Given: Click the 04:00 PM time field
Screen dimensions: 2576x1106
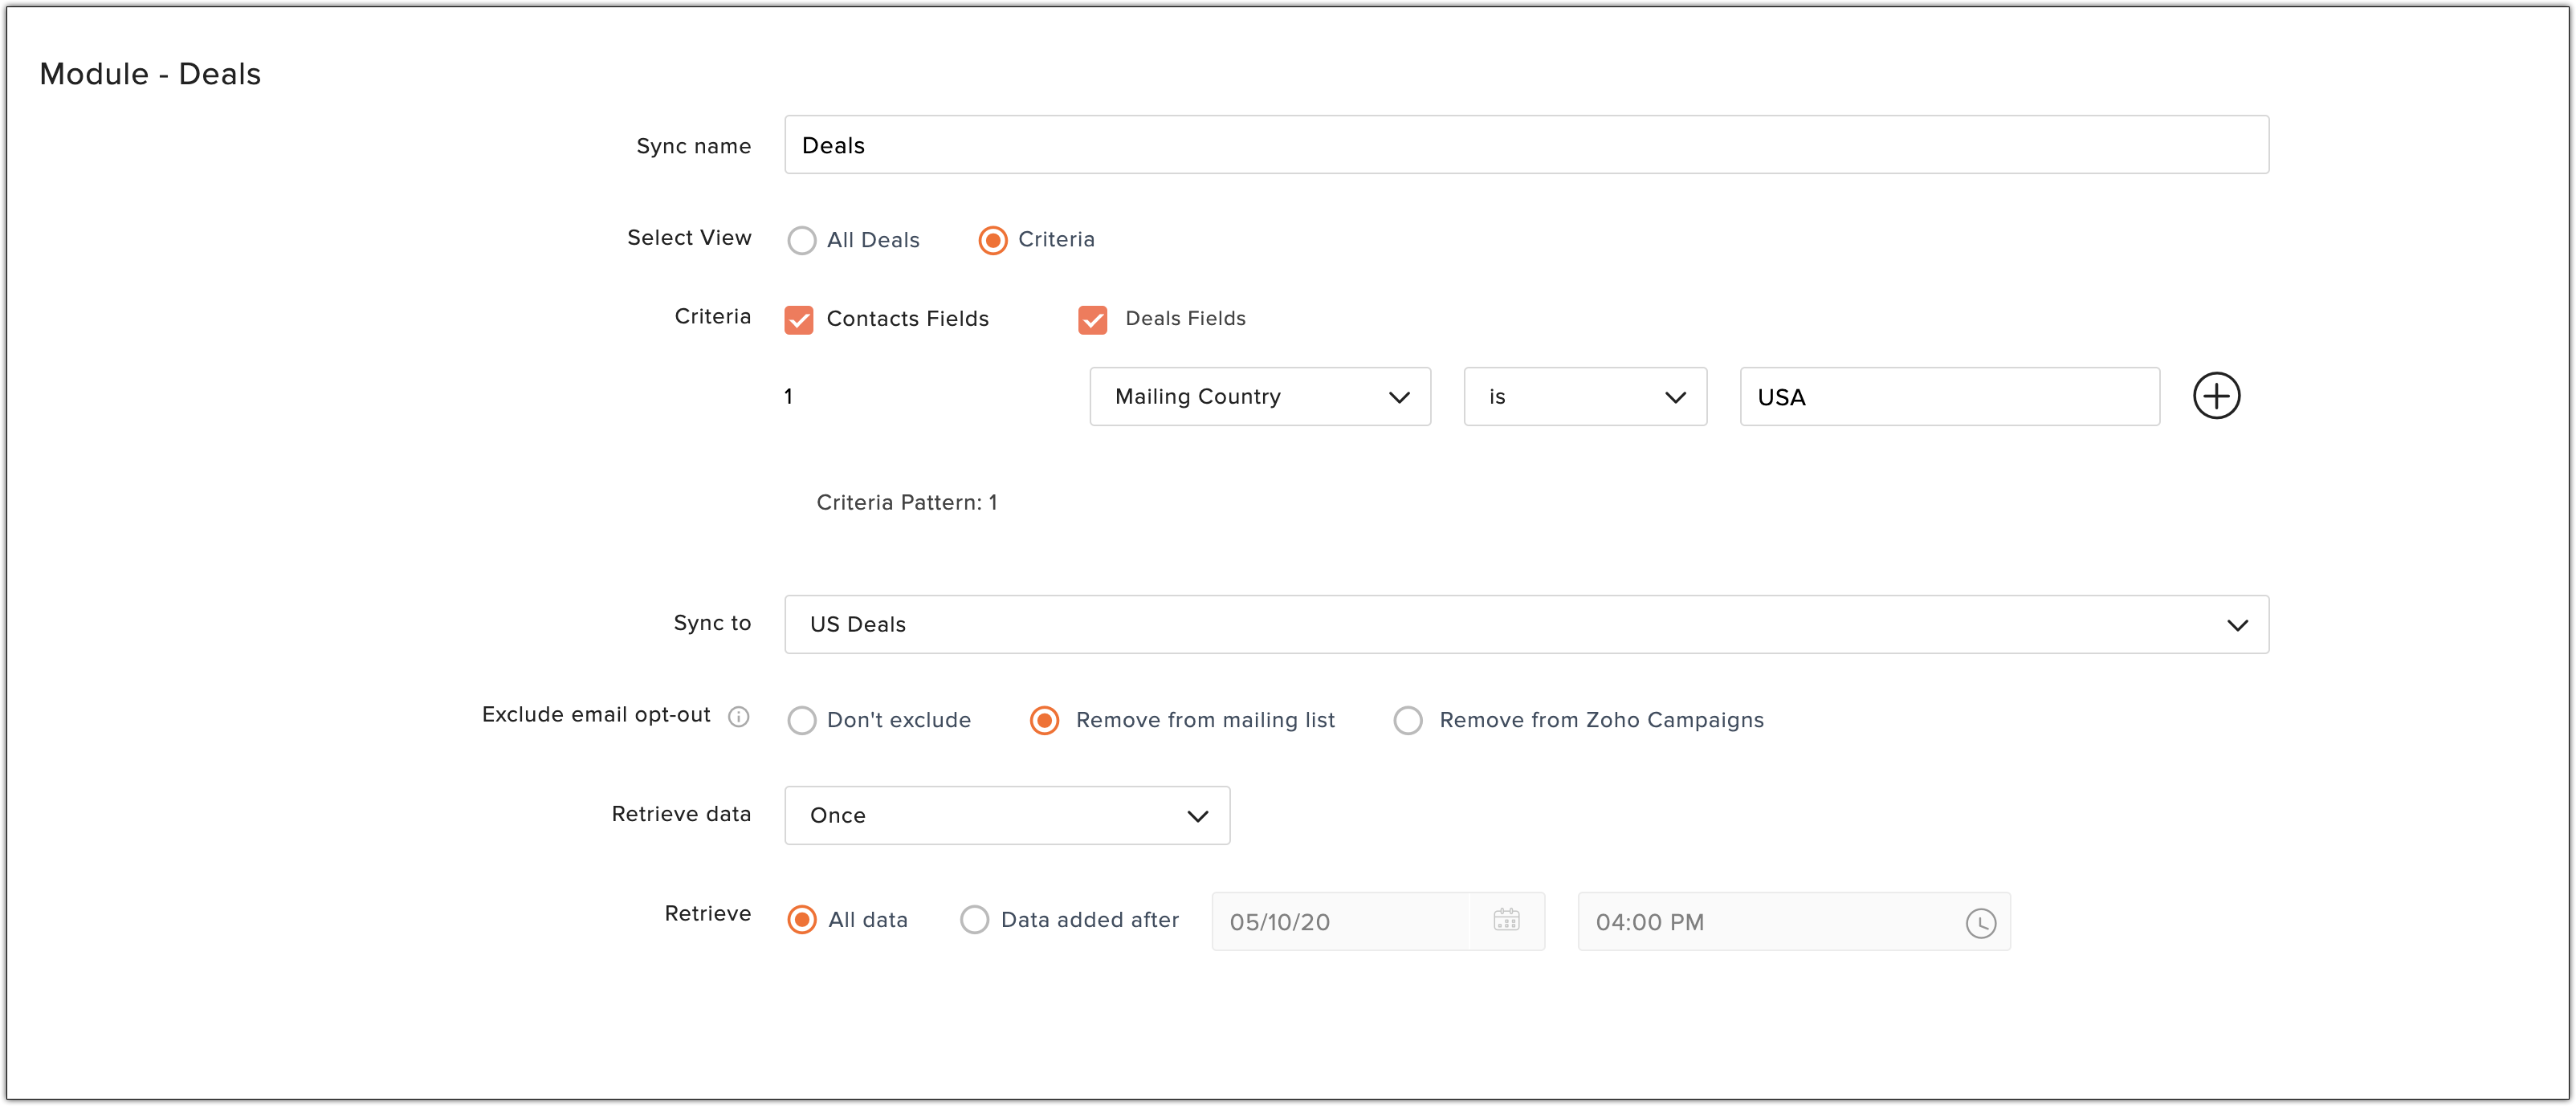Looking at the screenshot, I should pos(1770,922).
